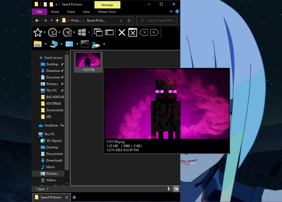The height and width of the screenshot is (202, 282).
Task: Unpin Desktop from Quick access
Action: tap(62, 64)
